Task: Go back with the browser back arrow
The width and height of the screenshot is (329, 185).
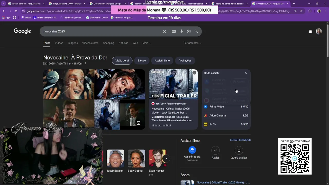Action: (4, 11)
